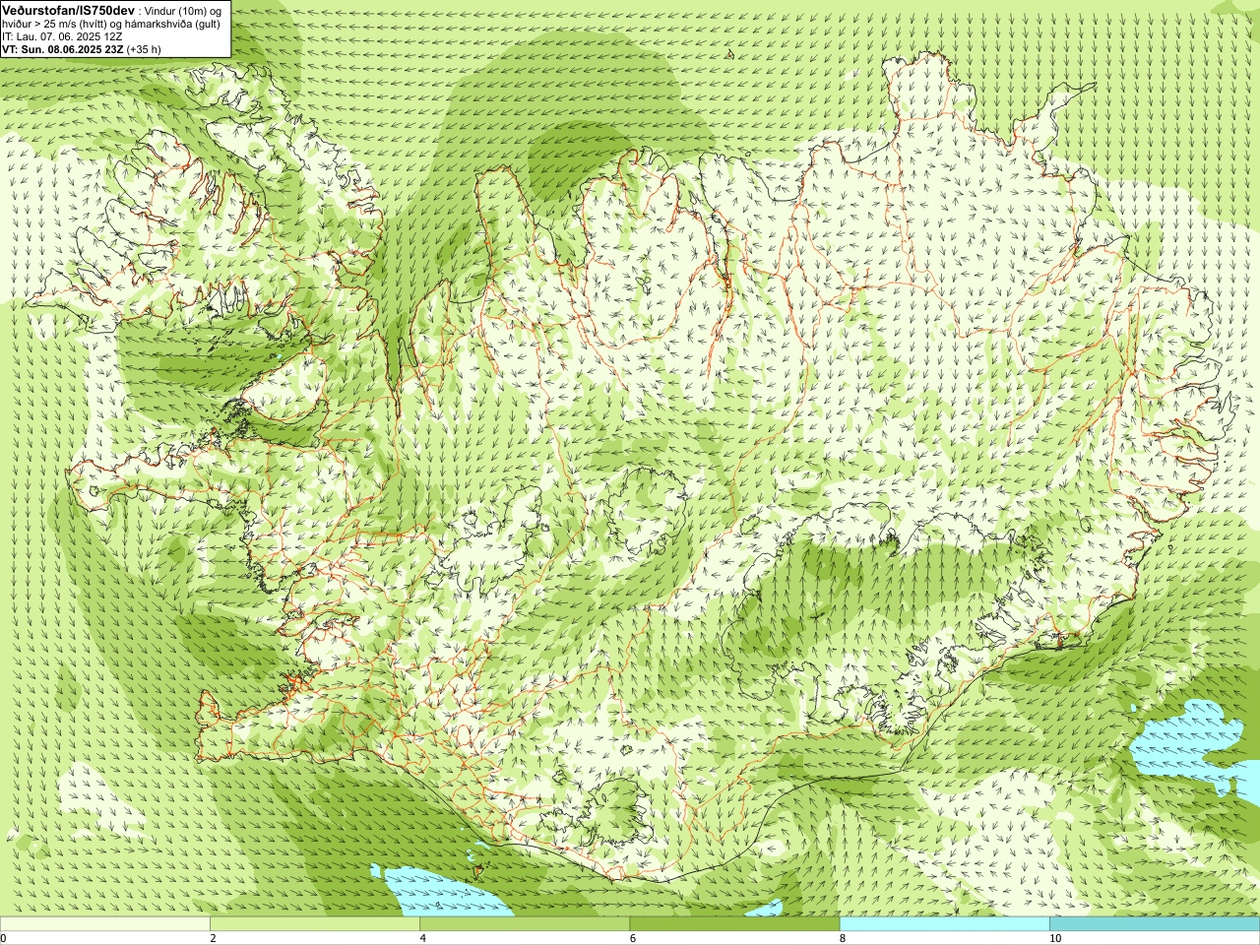Screen dimensions: 1260x945
Task: Click the legend value label '2'
Action: coord(213,938)
